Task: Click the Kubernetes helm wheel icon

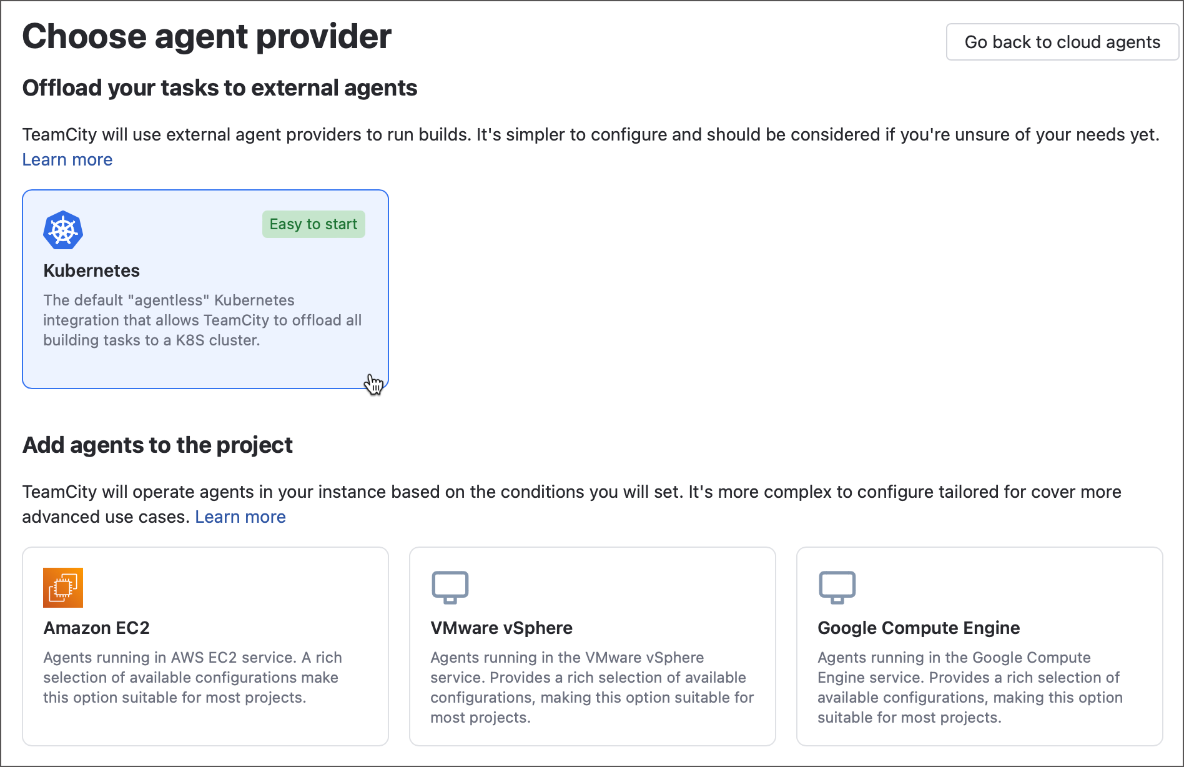Action: 63,230
